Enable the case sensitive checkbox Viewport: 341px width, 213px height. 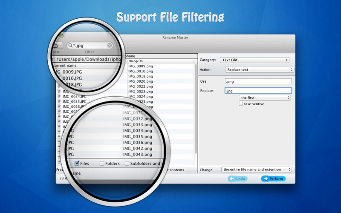coord(241,104)
